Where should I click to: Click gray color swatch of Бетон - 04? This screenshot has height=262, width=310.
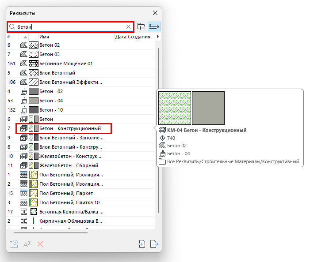pos(34,101)
